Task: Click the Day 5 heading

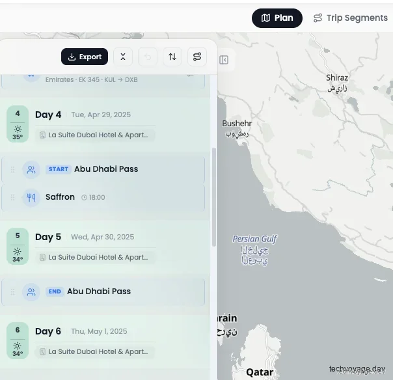Action: (48, 237)
